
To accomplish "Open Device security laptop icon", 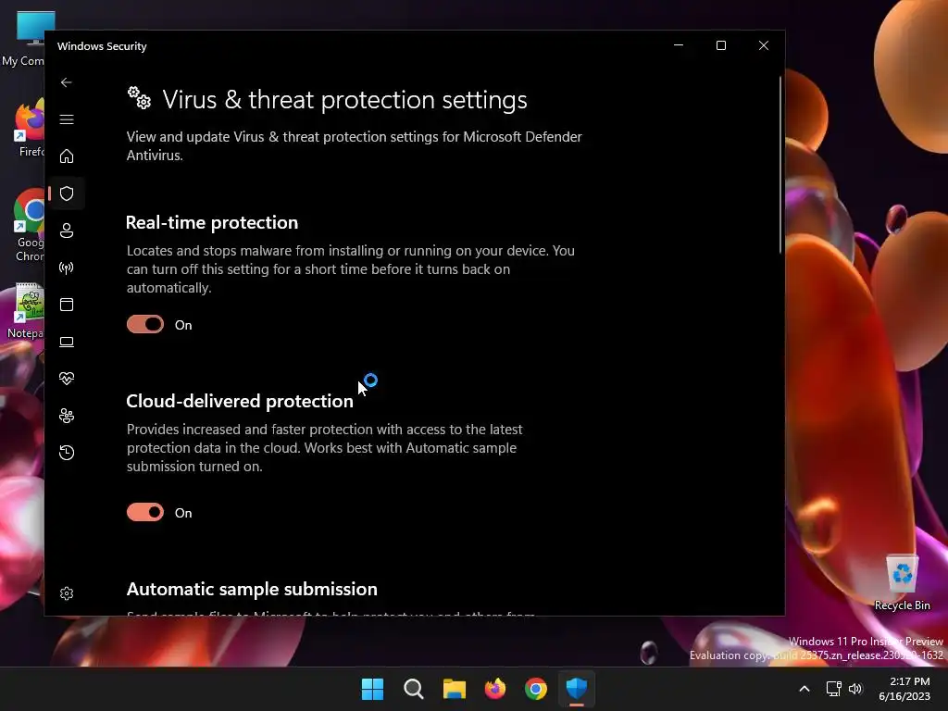I will (67, 343).
